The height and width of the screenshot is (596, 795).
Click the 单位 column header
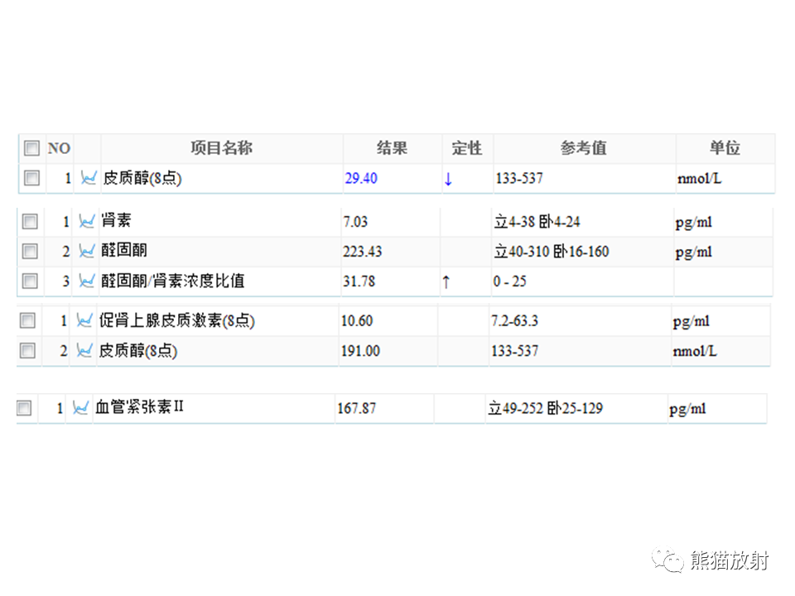[x=725, y=148]
